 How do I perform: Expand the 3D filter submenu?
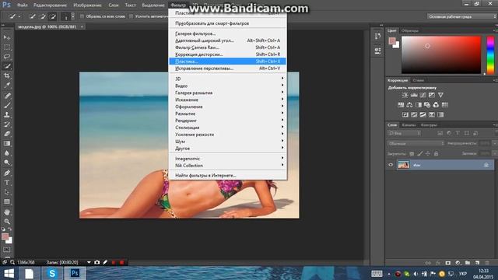click(228, 79)
